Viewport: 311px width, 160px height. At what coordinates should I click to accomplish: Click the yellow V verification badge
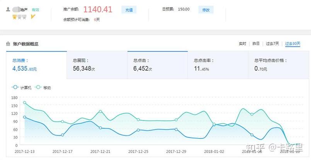(x=33, y=17)
